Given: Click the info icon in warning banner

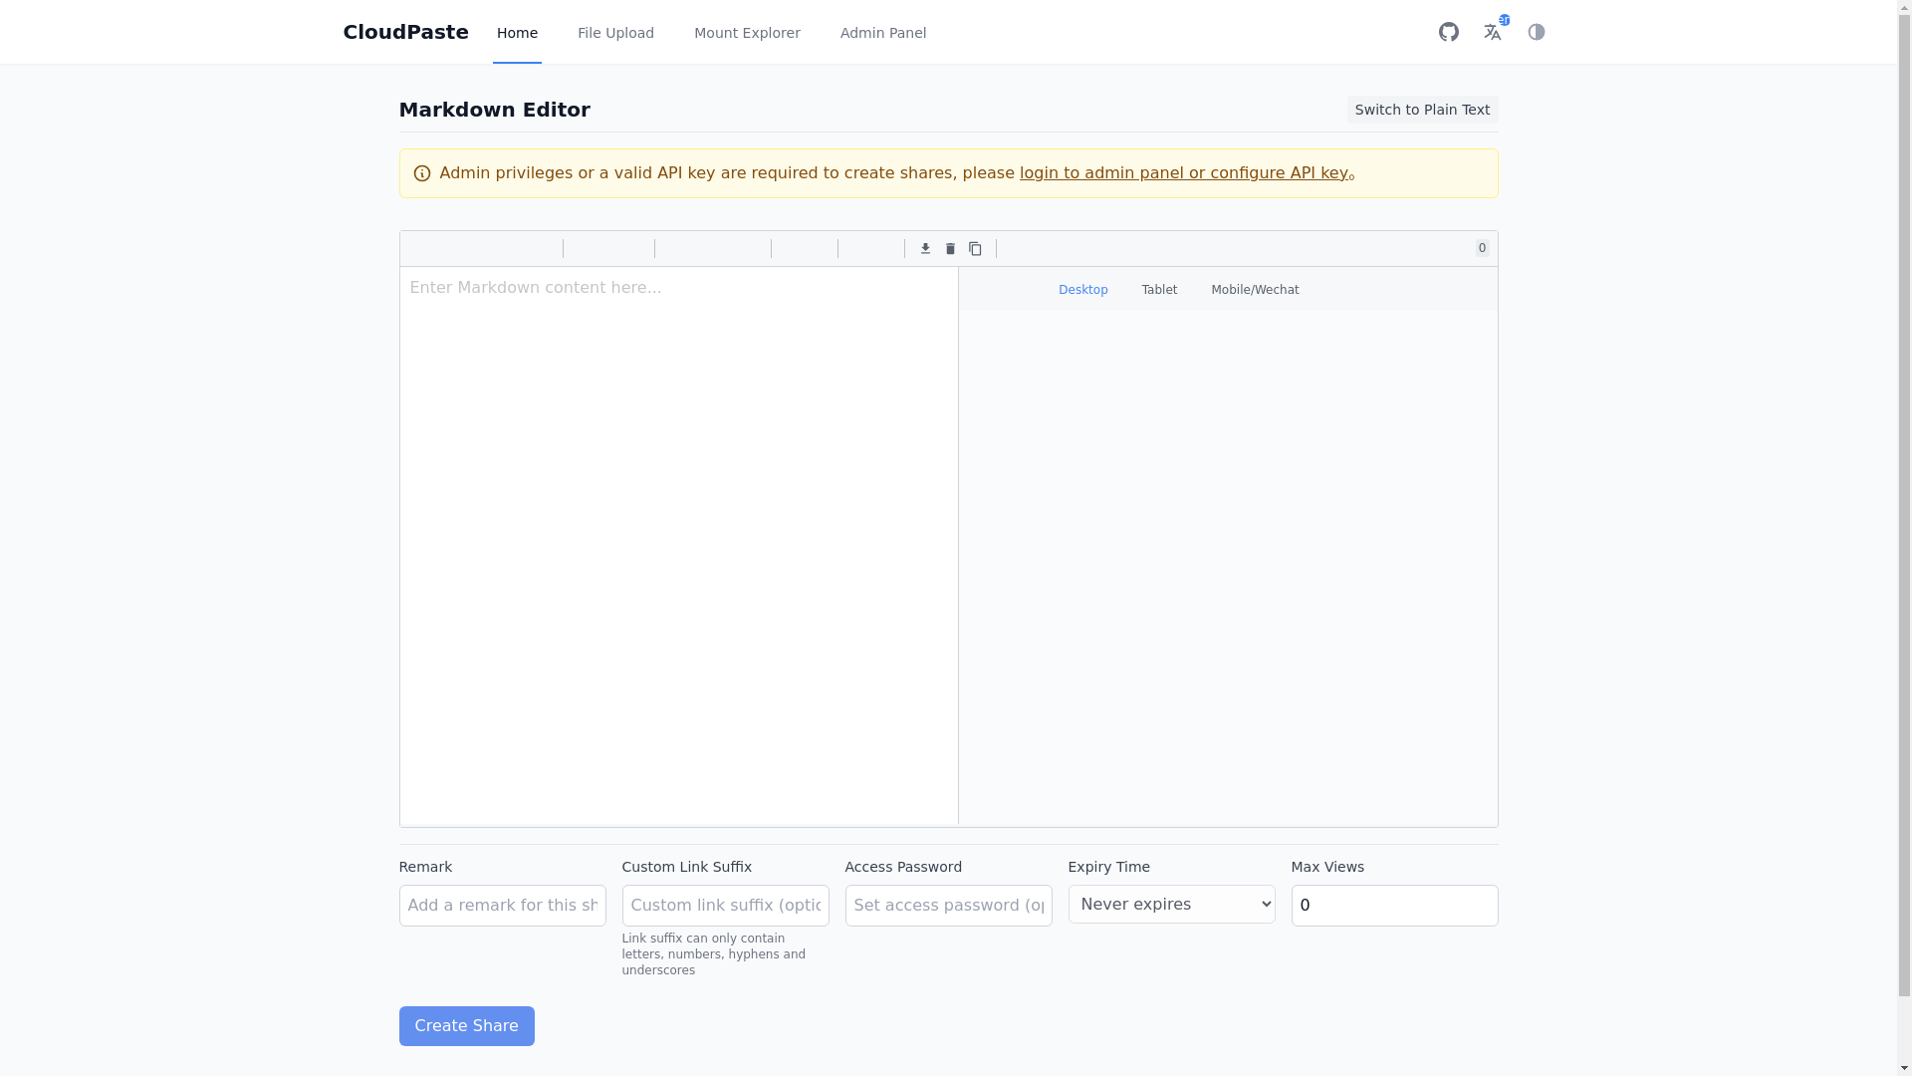Looking at the screenshot, I should (x=422, y=173).
